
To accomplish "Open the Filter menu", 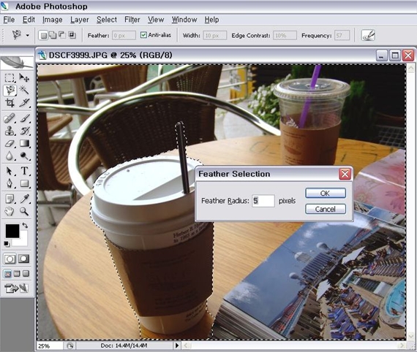I will [132, 20].
